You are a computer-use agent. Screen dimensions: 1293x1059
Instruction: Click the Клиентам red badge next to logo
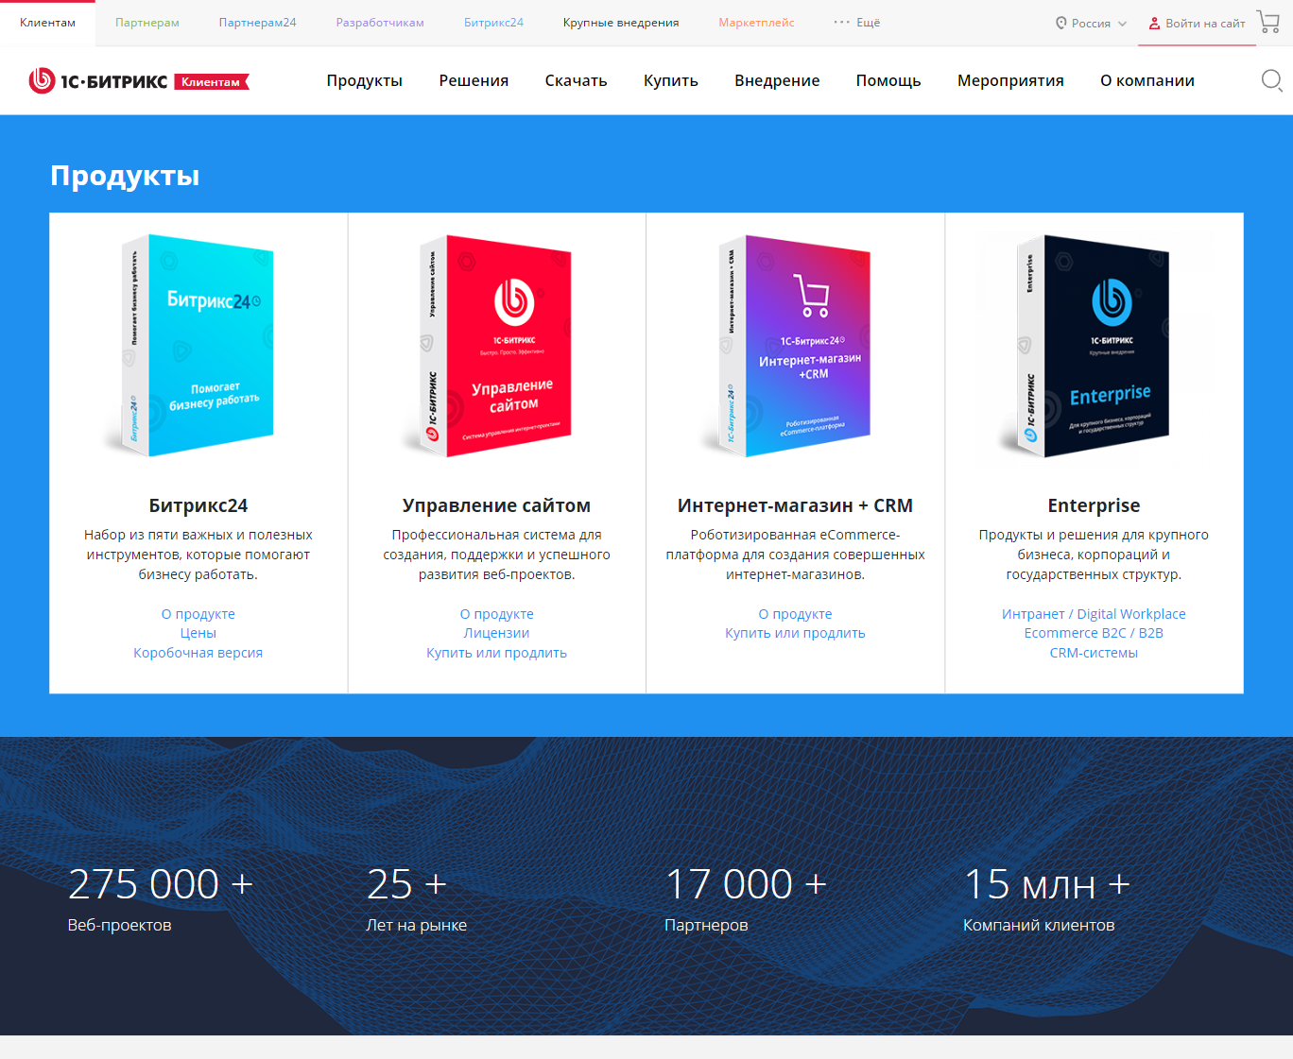212,82
